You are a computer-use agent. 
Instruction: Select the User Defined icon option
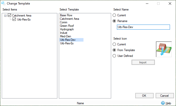click(x=114, y=56)
